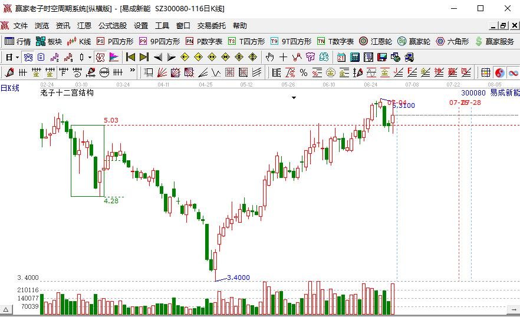Expand the toolbar overflow chevron
Viewport: 520px width, 317px height.
click(x=132, y=70)
